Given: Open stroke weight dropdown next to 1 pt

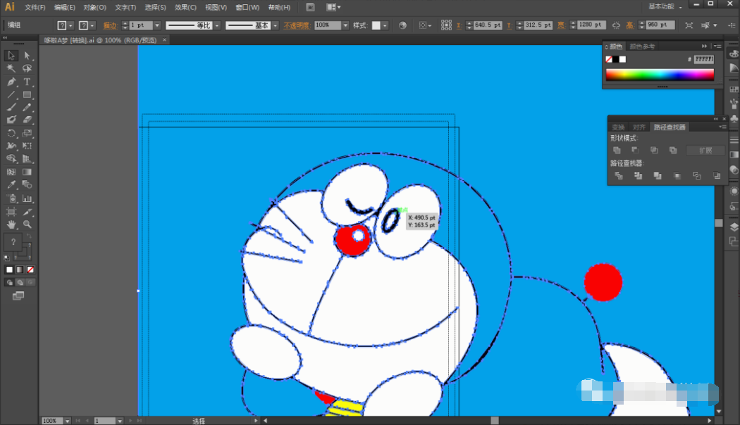Looking at the screenshot, I should [x=157, y=25].
